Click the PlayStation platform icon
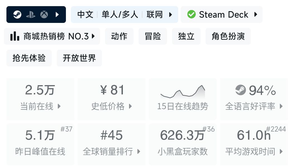Image resolution: width=298 pixels, height=167 pixels. [x=31, y=15]
